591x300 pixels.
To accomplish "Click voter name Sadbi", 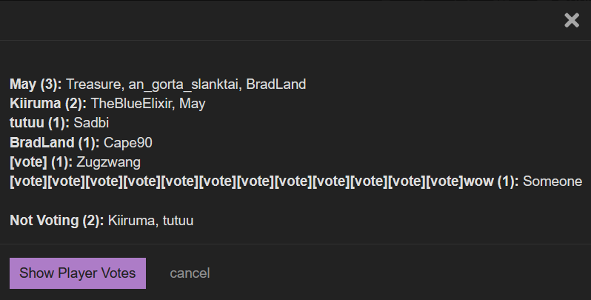I will point(91,123).
